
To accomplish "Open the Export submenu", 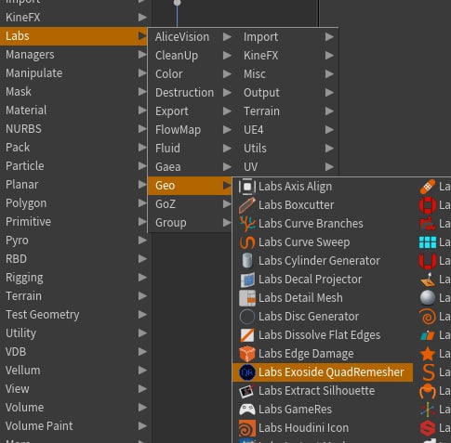I will tap(190, 111).
